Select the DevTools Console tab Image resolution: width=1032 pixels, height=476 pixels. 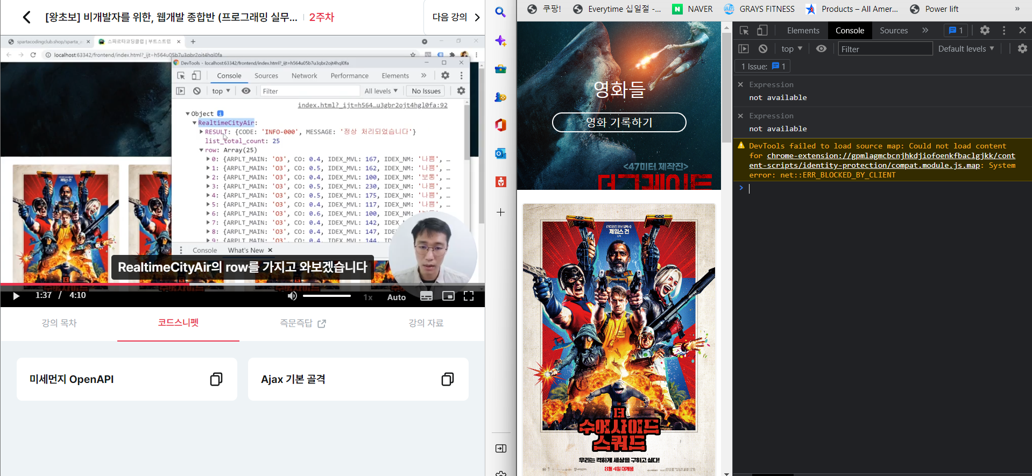(x=850, y=31)
